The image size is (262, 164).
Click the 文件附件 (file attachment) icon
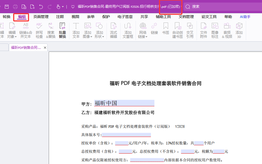pos(204,30)
